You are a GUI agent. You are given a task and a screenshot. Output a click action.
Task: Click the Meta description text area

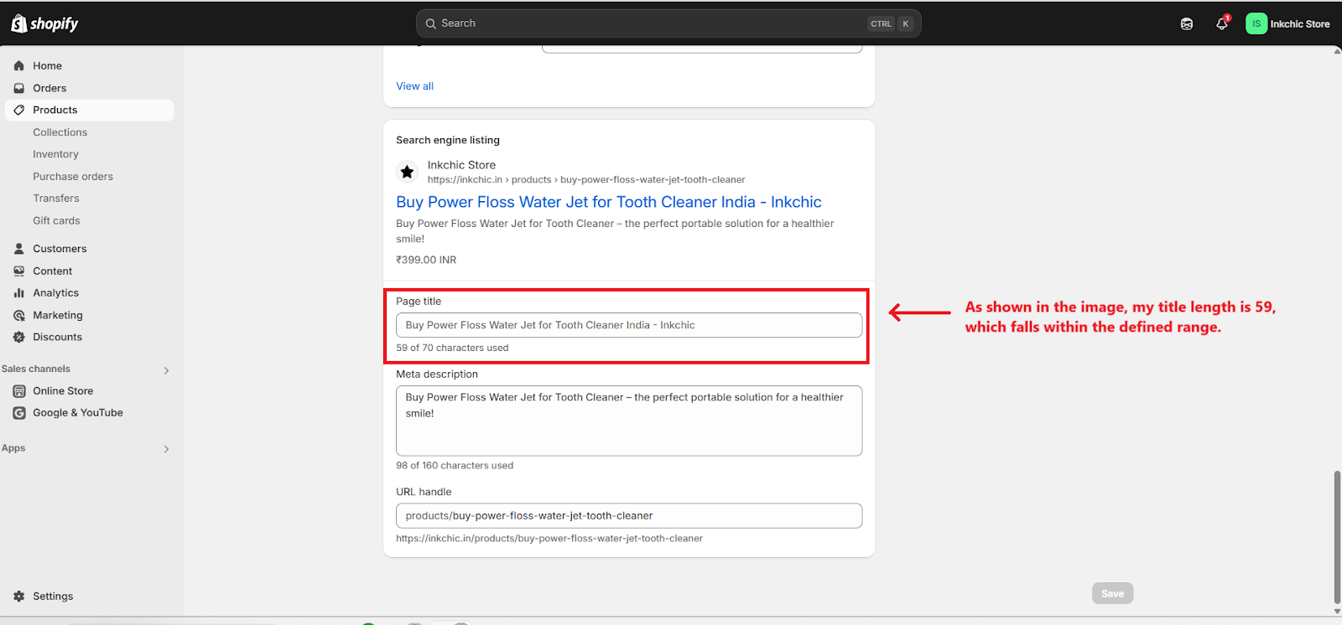(629, 421)
